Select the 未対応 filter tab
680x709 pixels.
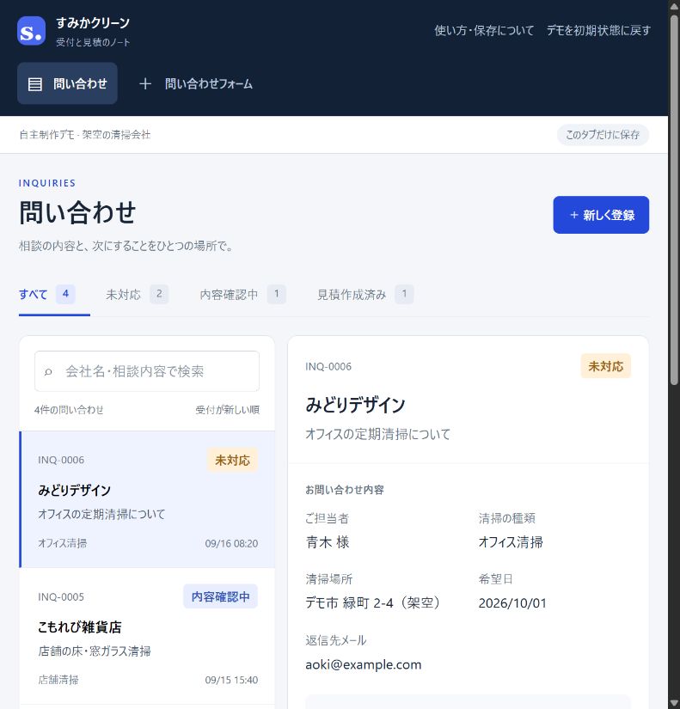pos(137,295)
